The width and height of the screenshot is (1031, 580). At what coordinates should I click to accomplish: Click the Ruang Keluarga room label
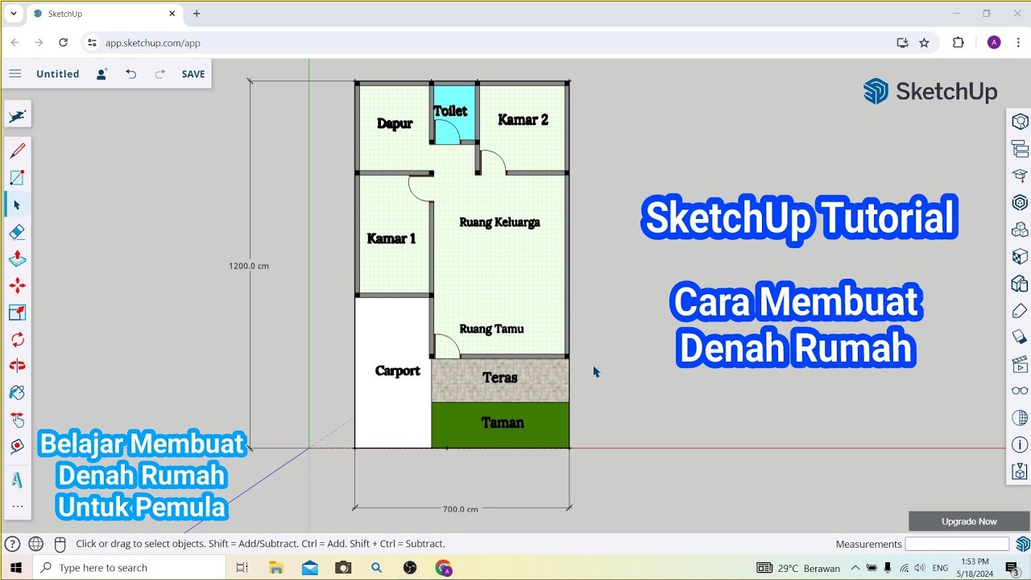pos(499,222)
